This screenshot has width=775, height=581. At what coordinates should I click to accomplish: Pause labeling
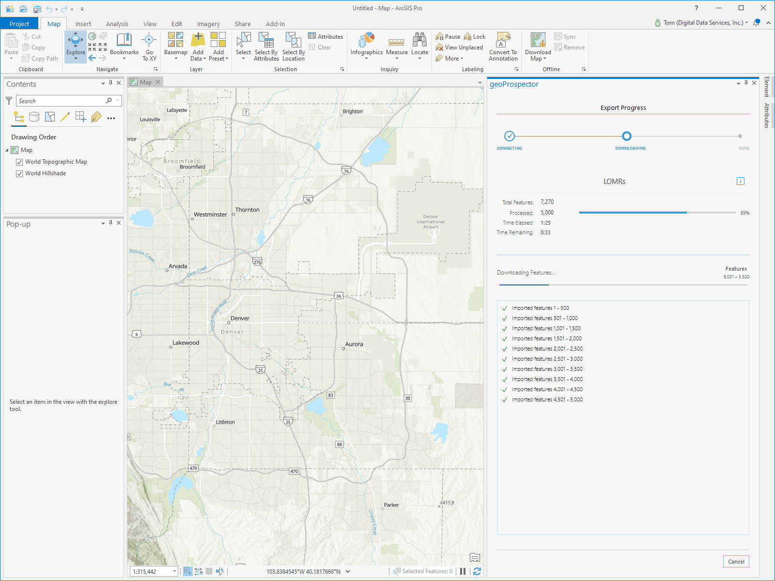448,37
